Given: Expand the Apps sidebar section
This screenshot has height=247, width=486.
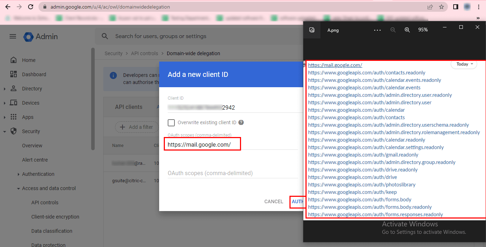Looking at the screenshot, I should point(5,117).
